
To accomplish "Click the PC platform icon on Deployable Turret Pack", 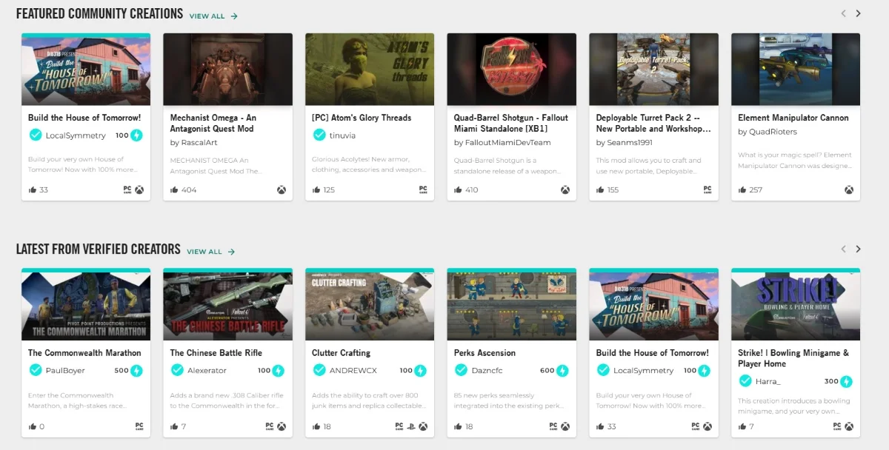I will click(x=707, y=189).
